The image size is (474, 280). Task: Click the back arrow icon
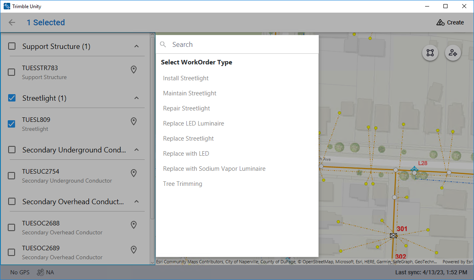[x=12, y=22]
